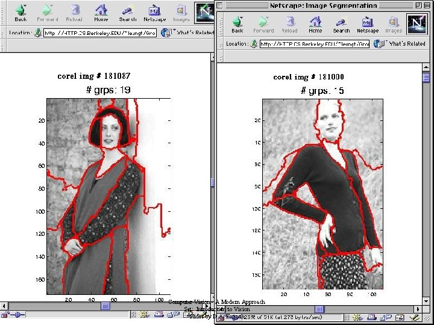Collapse the component bar grip in left window
The width and height of the screenshot is (434, 325).
133,315
